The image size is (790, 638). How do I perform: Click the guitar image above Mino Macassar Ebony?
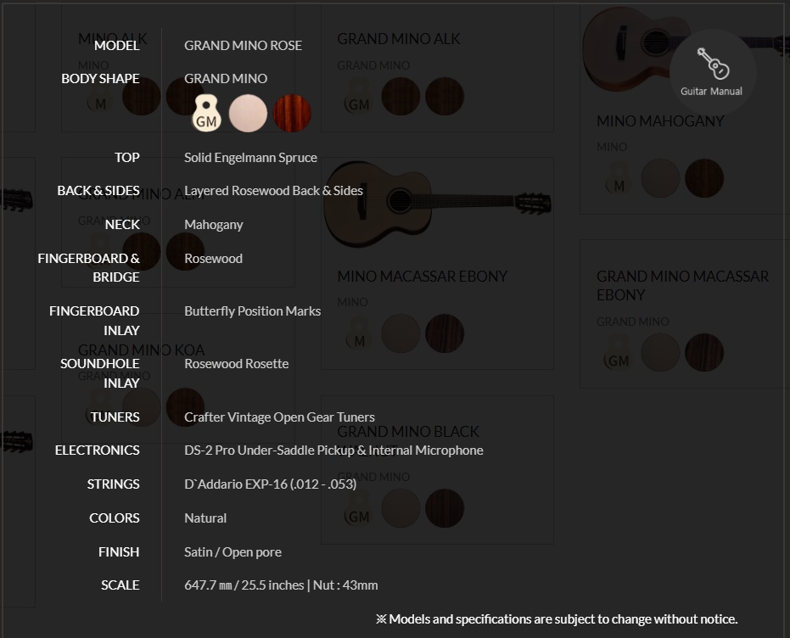coord(437,204)
